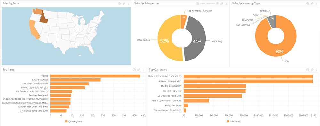
Task: Click the Beauty Supply Inc. bar
Action: pyautogui.click(x=215, y=91)
